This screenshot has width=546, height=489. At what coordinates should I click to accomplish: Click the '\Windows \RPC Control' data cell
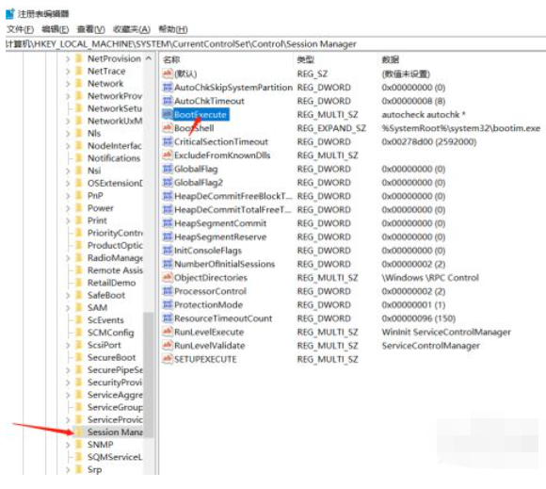pos(430,277)
